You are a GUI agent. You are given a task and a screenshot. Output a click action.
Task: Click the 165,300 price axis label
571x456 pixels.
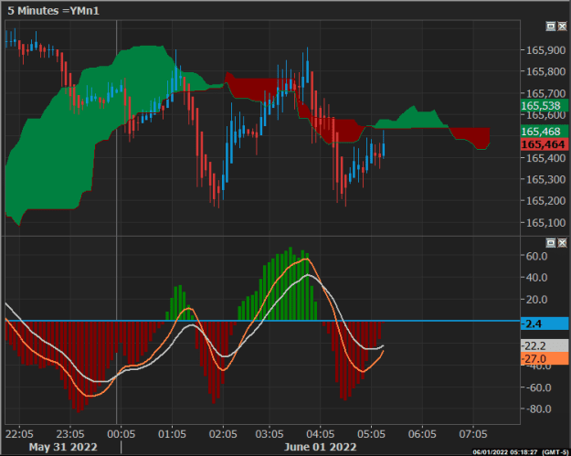(x=545, y=179)
